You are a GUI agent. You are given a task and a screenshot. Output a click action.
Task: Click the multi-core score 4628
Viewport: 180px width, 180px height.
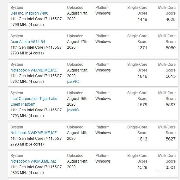tap(171, 19)
